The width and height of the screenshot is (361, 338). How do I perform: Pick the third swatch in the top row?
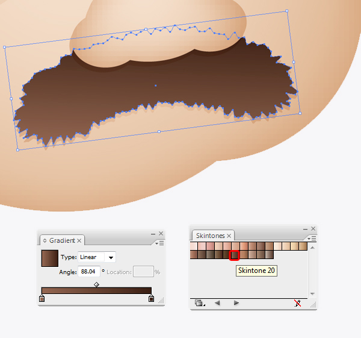(x=211, y=246)
